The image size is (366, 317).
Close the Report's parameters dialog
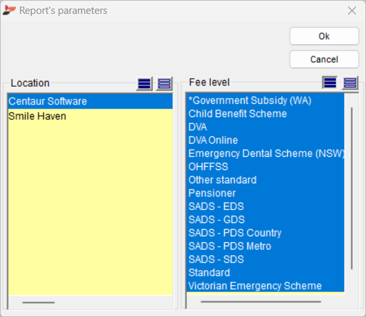(352, 11)
